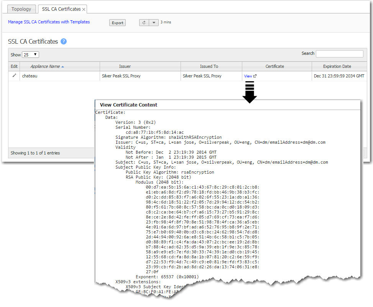
Task: Click the serial number 'cd:a8:77:1b:f5:8d:14:ac'
Action: click(154, 132)
